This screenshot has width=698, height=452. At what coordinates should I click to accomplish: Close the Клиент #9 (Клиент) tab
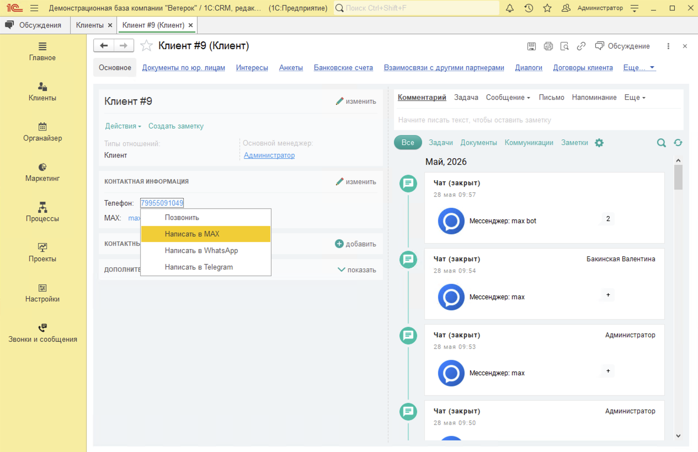pos(190,25)
